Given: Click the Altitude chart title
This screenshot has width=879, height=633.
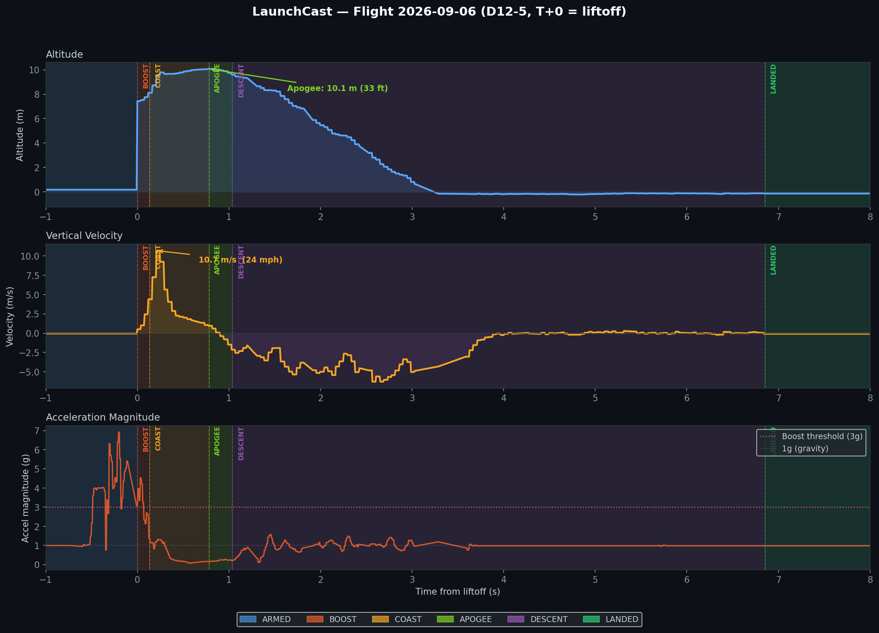Looking at the screenshot, I should (65, 54).
